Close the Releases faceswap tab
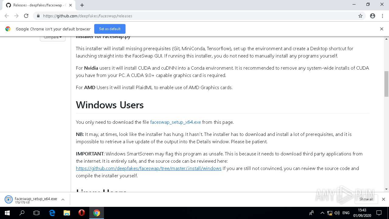The image size is (389, 219). click(x=71, y=5)
